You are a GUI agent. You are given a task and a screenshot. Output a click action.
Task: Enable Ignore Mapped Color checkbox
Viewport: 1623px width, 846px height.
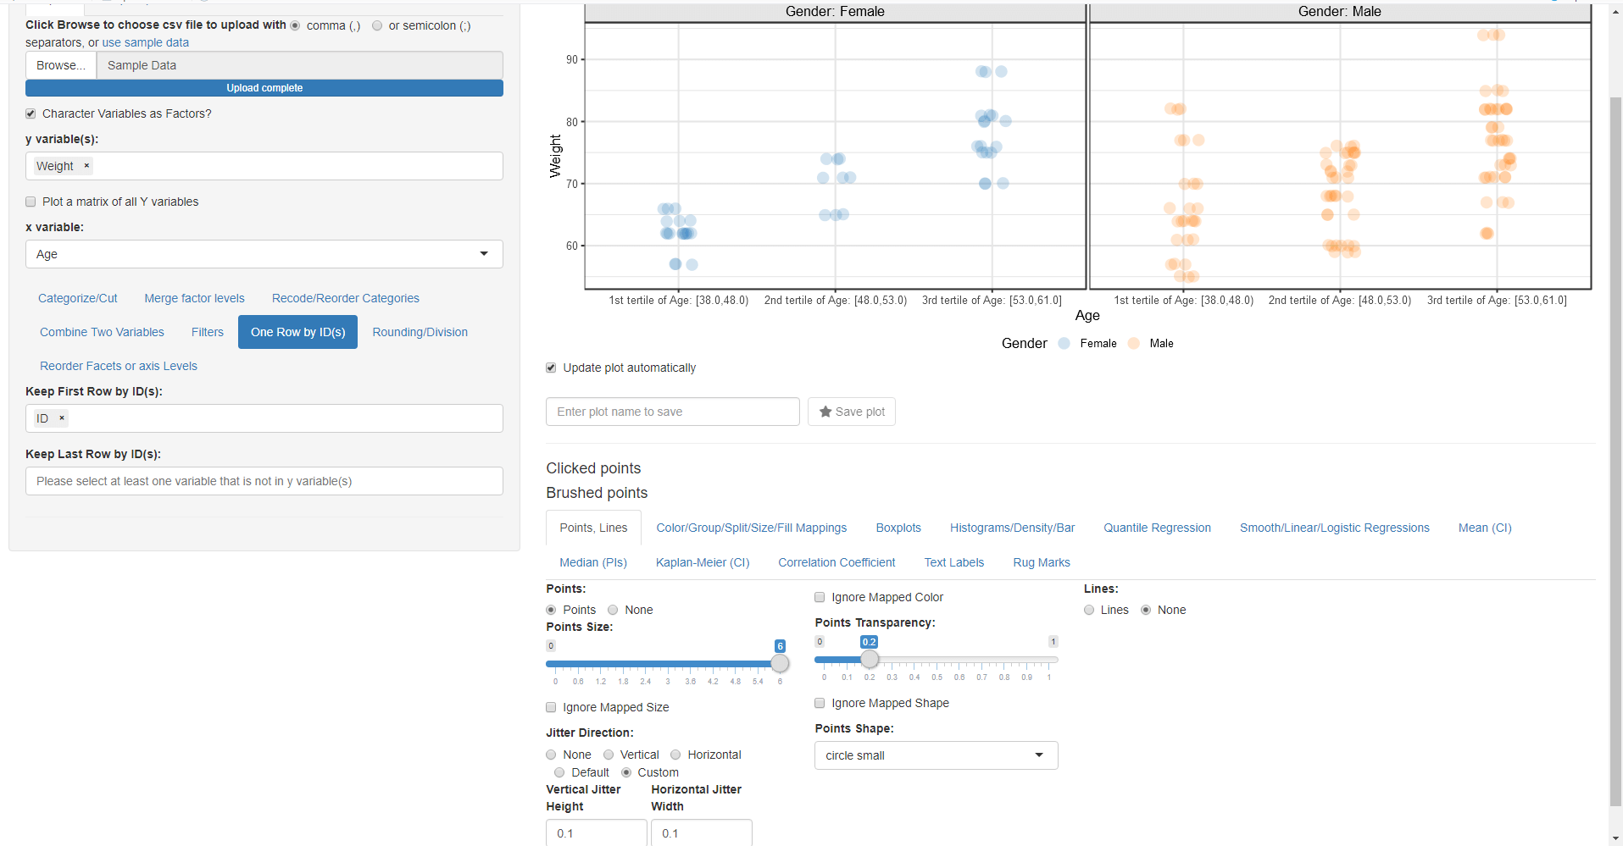[820, 597]
